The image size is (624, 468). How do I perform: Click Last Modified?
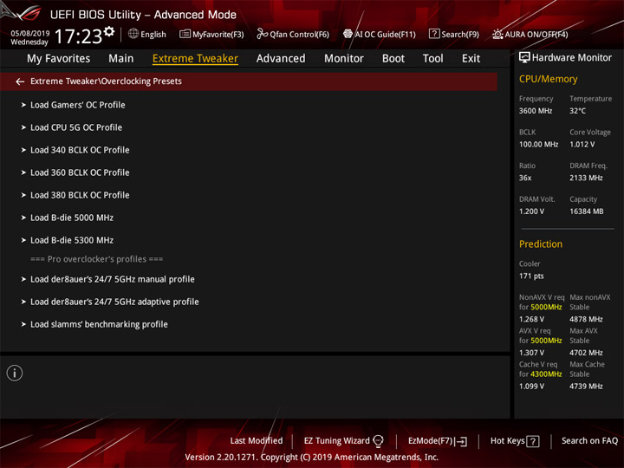click(257, 441)
